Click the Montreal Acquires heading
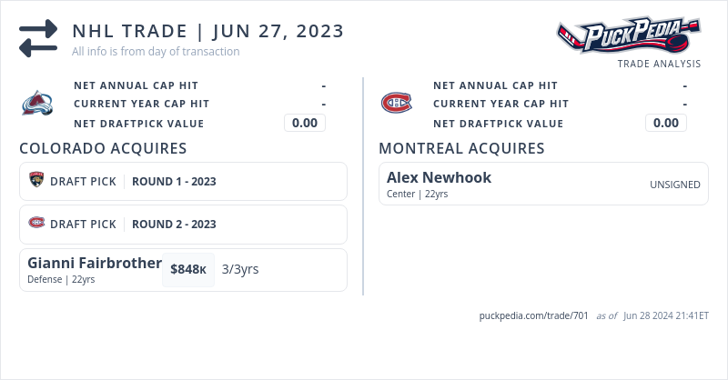 [x=461, y=148]
